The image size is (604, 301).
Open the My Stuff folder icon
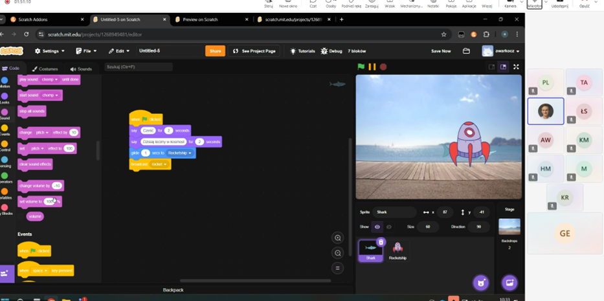pyautogui.click(x=466, y=51)
